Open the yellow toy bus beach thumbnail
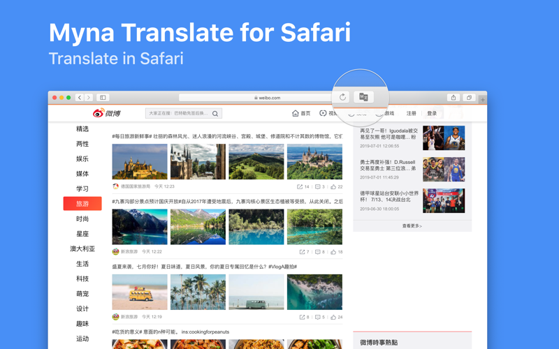559x349 pixels. [x=140, y=292]
